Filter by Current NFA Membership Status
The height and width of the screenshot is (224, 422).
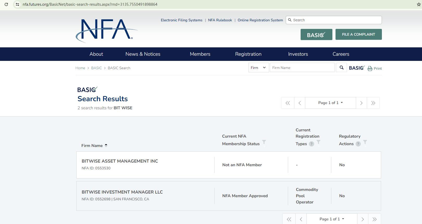click(264, 142)
